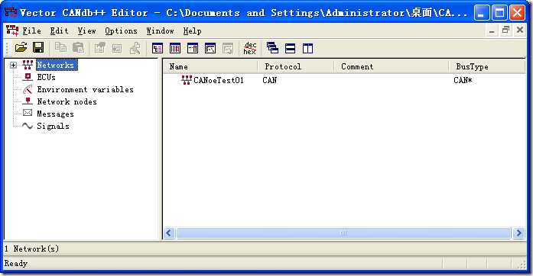Viewport: 533px width, 276px height.
Task: Click the greyed view icon before dec/hex
Action: [228, 49]
